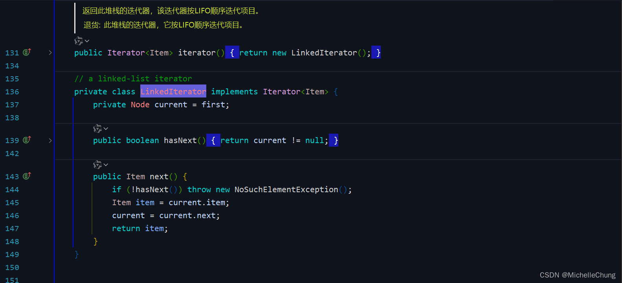Click the implements gutter icon on line 139

27,140
